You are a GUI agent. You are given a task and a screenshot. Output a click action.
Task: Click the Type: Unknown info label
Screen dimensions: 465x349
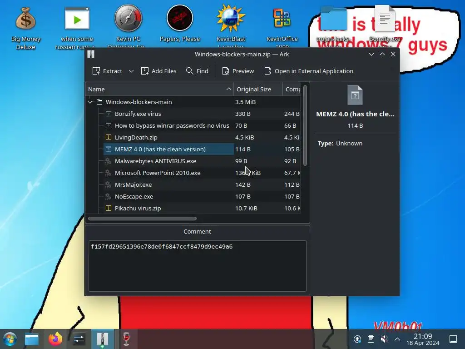[340, 143]
